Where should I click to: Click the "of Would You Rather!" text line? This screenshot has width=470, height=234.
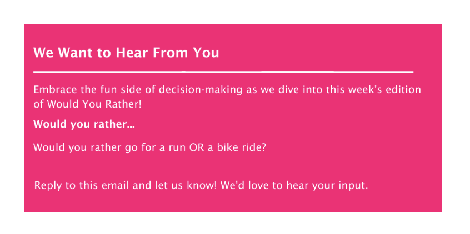pos(87,104)
